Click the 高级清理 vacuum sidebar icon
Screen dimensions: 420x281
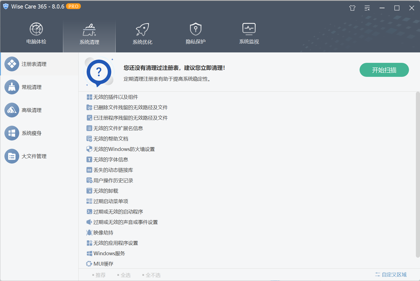click(x=12, y=110)
